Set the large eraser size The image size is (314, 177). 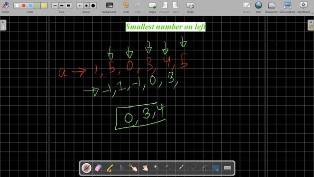[x=93, y=5]
